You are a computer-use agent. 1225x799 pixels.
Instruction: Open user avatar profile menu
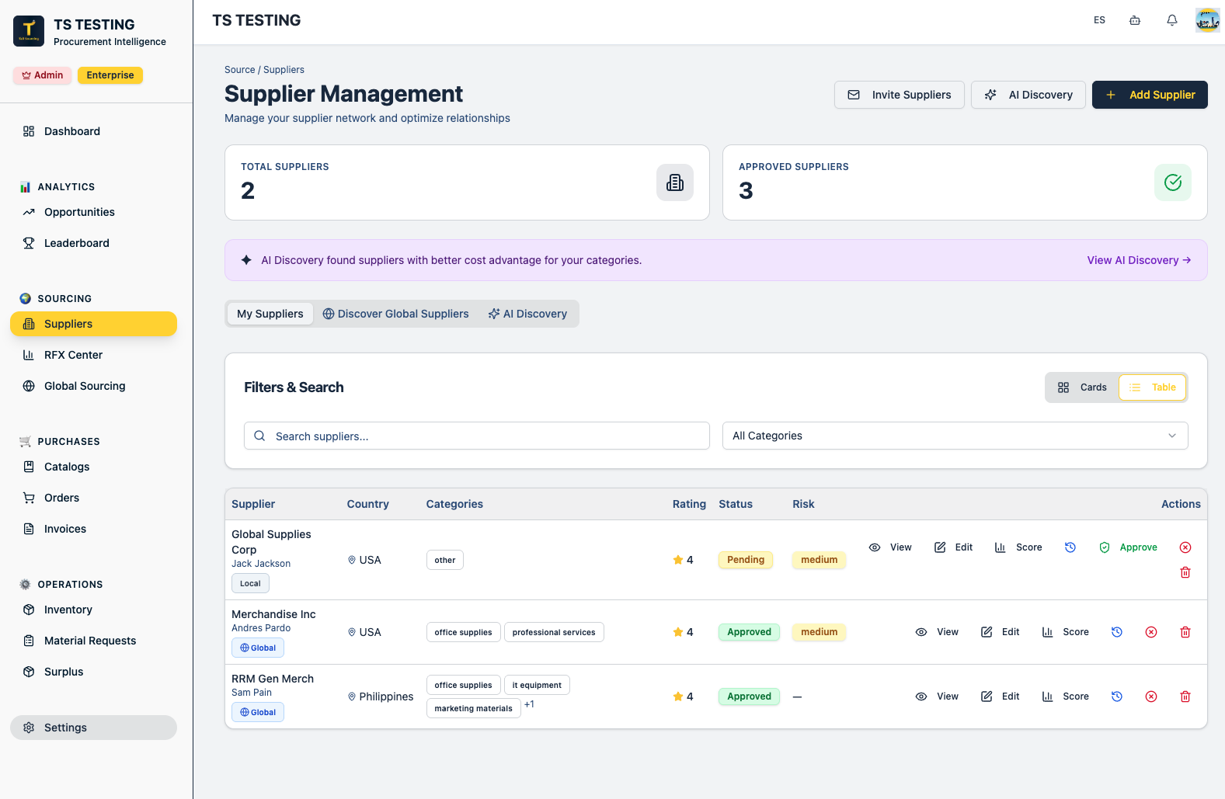1208,20
